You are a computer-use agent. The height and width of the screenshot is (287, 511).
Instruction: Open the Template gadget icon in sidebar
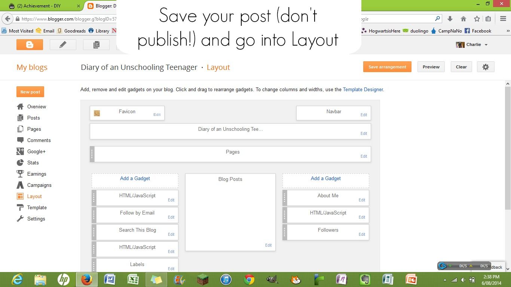[x=21, y=207]
